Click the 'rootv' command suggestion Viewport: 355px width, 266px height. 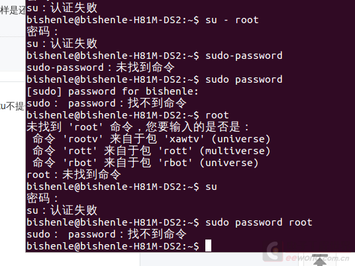[83, 139]
